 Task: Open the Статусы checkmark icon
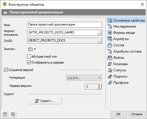(110, 70)
